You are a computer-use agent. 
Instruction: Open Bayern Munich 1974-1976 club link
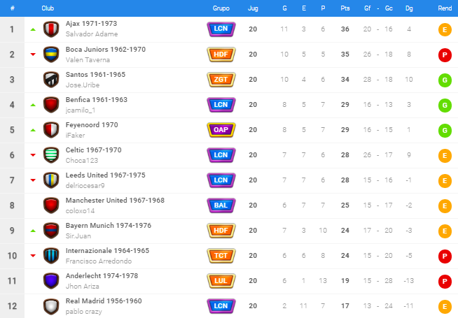(109, 226)
